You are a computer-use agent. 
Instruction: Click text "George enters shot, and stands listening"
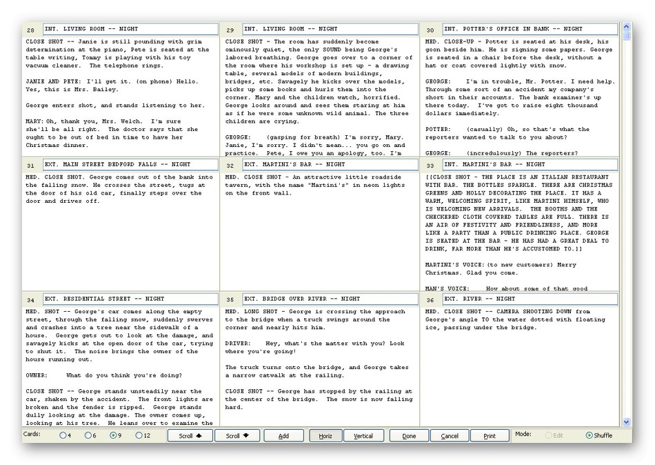coord(115,106)
